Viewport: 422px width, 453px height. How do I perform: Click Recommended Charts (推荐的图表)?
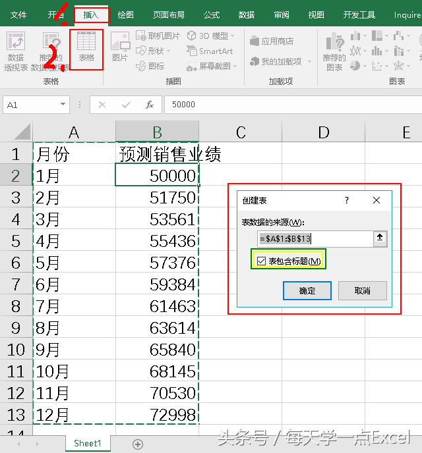[335, 52]
